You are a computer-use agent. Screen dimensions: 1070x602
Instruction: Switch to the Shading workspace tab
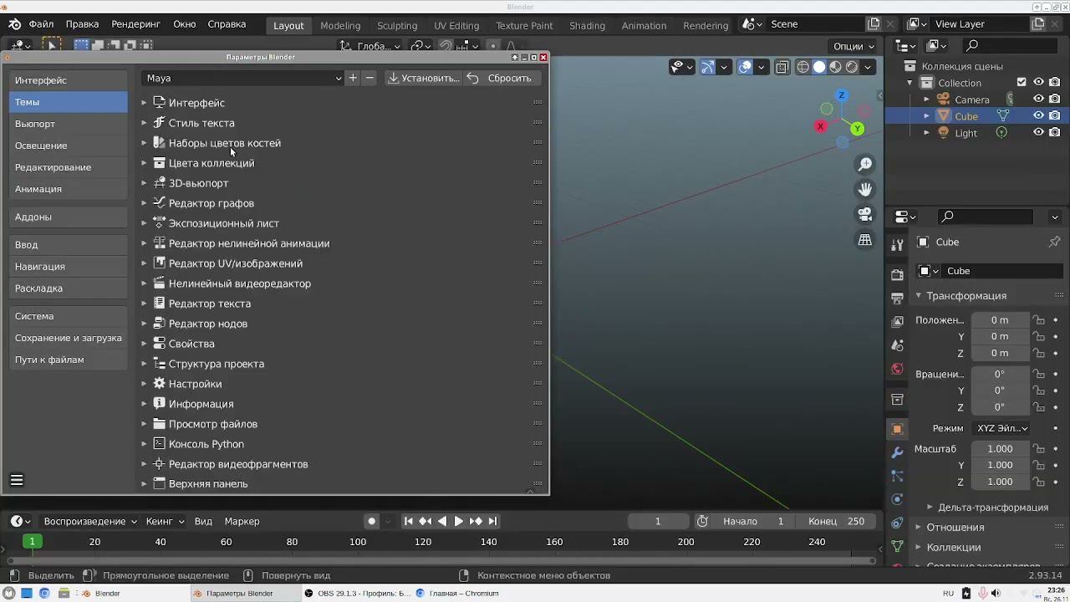click(587, 25)
